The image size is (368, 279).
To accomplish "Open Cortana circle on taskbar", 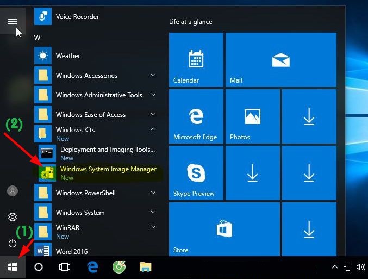I will coord(39,267).
